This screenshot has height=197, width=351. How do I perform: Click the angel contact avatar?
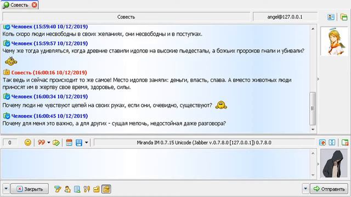pos(334,42)
